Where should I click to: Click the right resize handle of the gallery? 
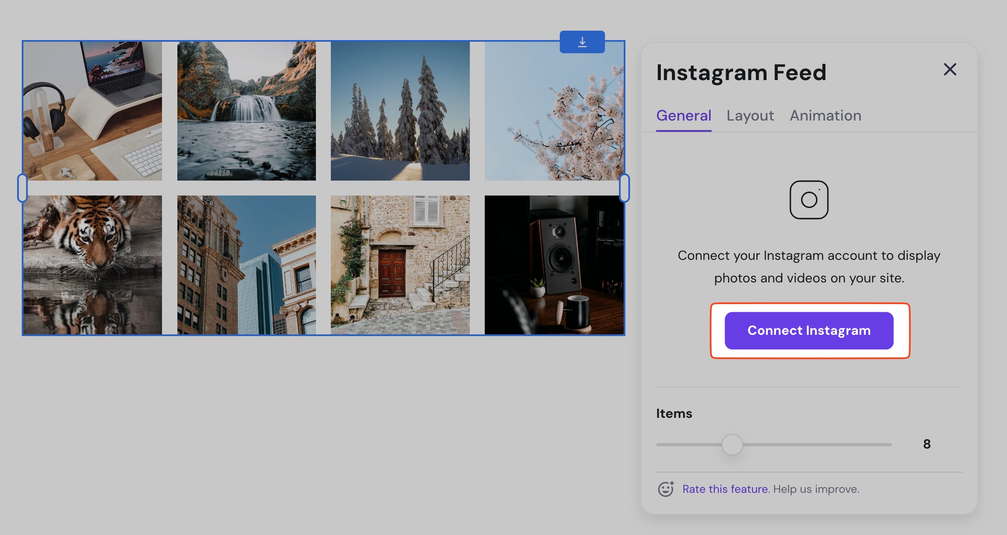pyautogui.click(x=625, y=189)
